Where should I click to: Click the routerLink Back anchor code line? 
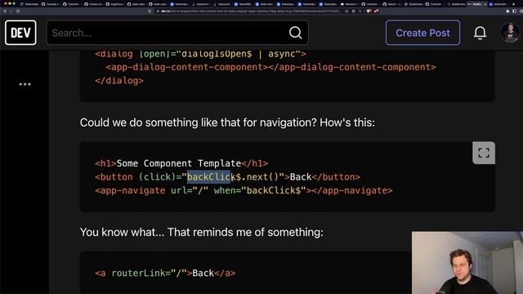[165, 273]
